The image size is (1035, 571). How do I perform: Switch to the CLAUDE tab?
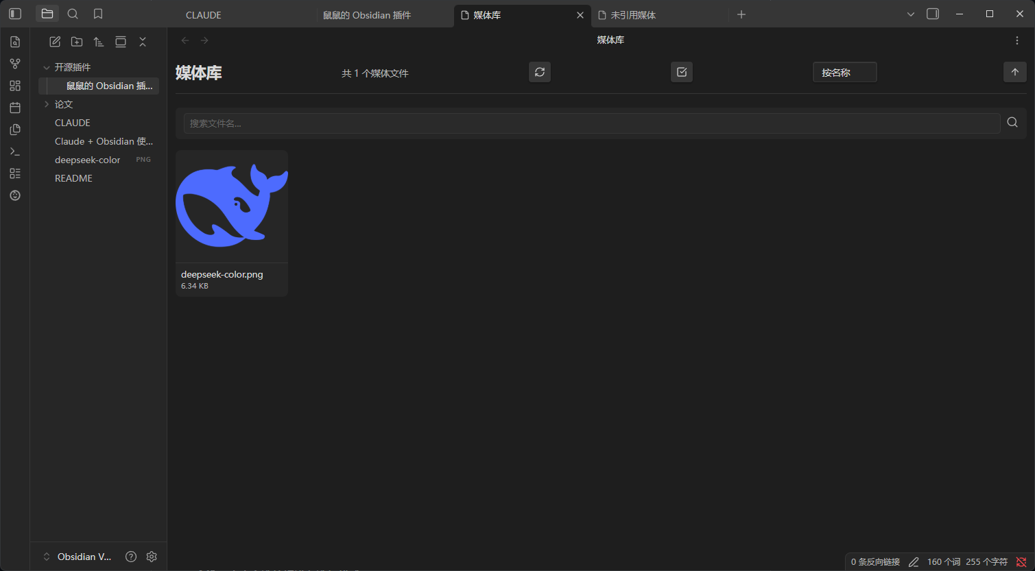[204, 15]
